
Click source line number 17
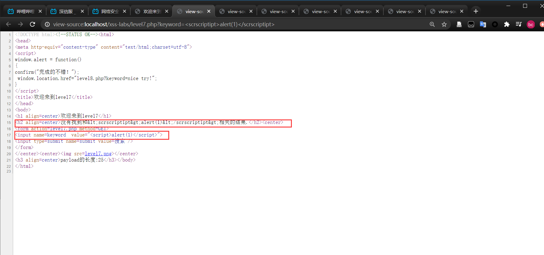[x=9, y=135]
